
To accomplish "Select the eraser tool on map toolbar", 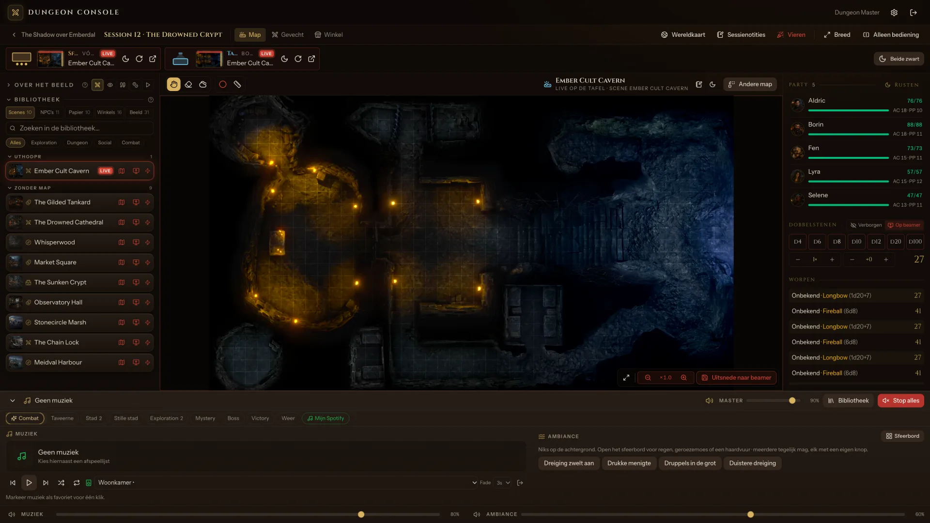I will (188, 84).
